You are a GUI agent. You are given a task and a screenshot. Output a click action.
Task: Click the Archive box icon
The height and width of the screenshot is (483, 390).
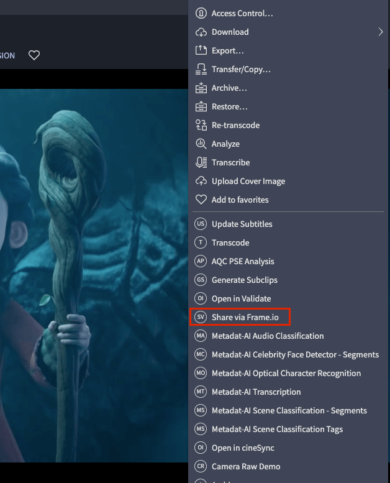(x=201, y=88)
